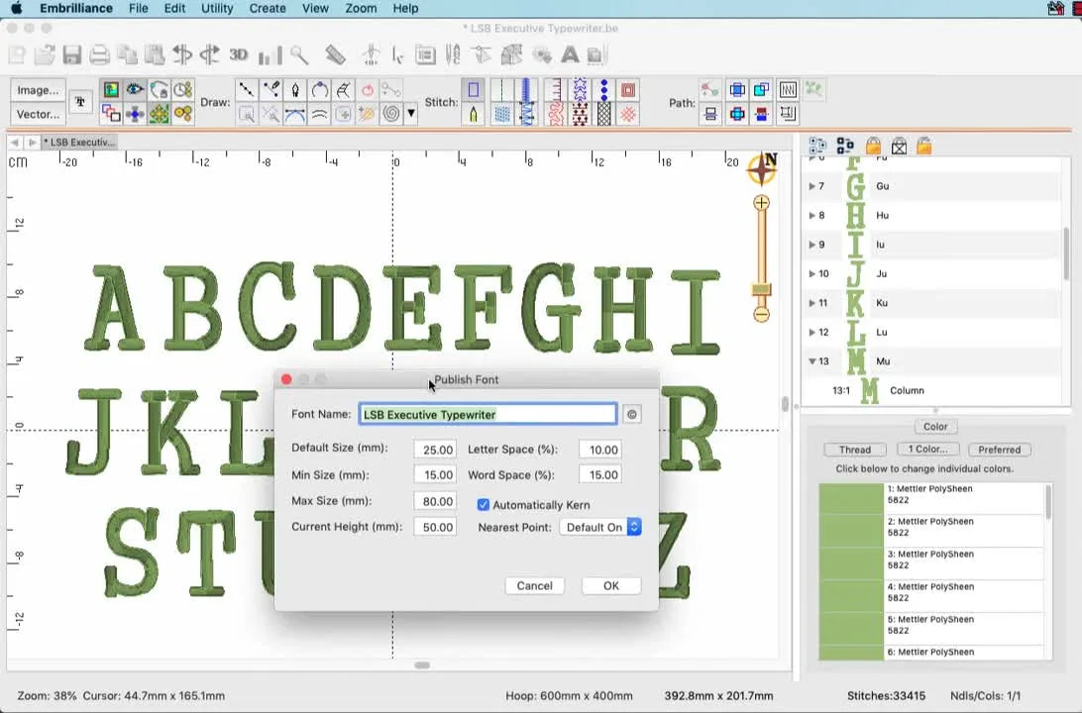Select the blue rectangle outline stitch icon
1082x713 pixels.
point(474,90)
